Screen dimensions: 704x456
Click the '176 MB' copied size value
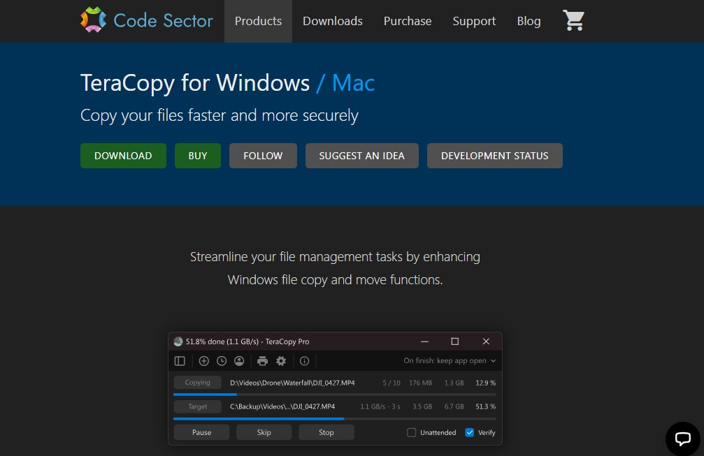coord(421,383)
